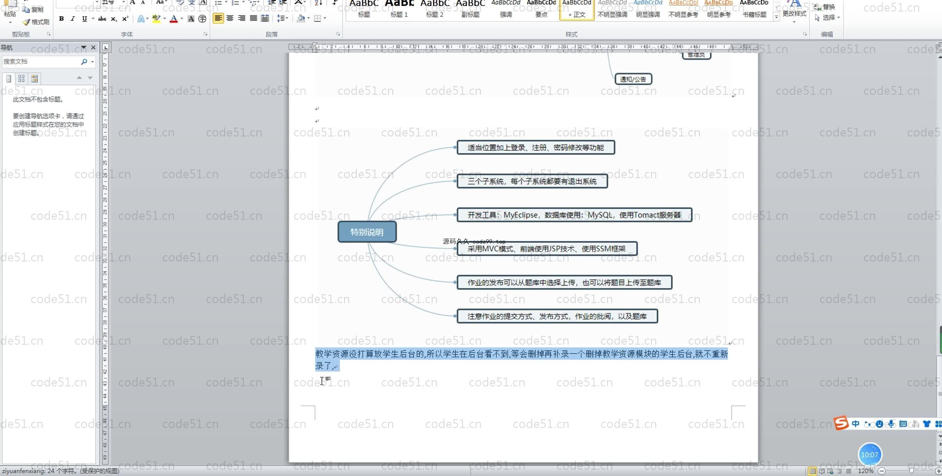
Task: Apply the 正文 style
Action: click(577, 10)
